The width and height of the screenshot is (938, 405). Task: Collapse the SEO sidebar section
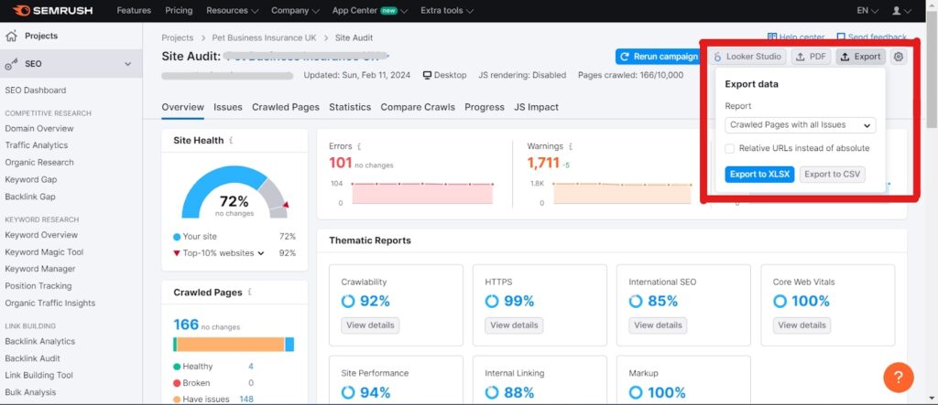[x=127, y=64]
